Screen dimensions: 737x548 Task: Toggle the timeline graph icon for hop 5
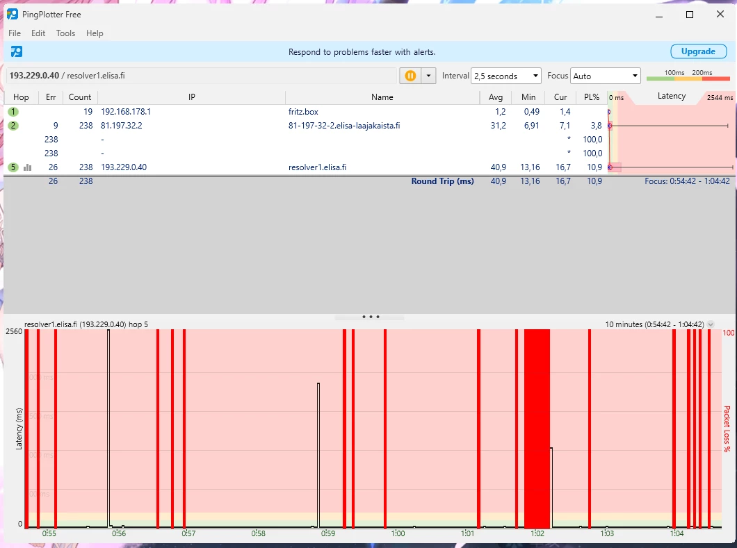click(28, 167)
